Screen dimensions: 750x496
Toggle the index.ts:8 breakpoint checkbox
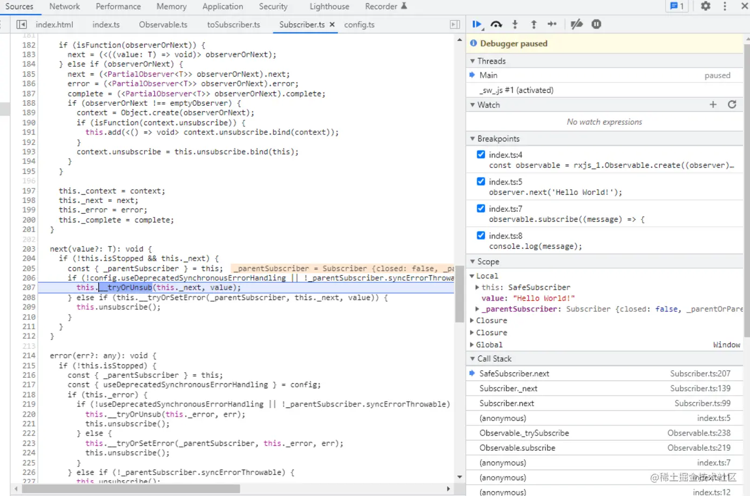(x=481, y=235)
